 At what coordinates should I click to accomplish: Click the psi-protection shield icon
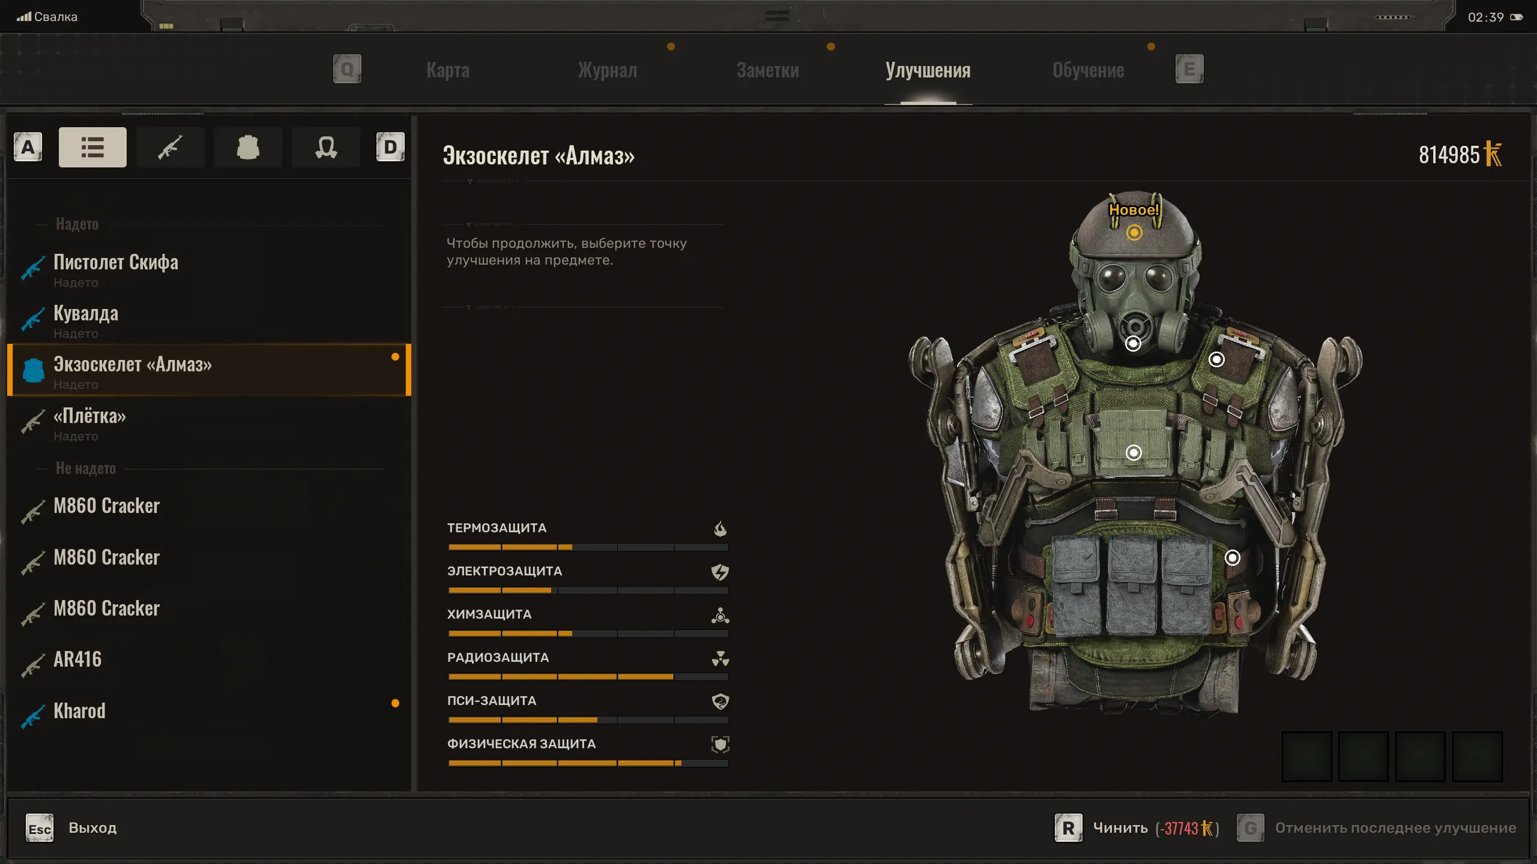(720, 701)
